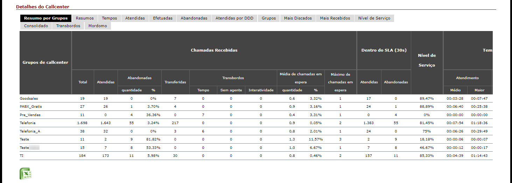Image resolution: width=512 pixels, height=183 pixels.
Task: Click Telefonia longest time 01:18:36
Action: click(479, 123)
